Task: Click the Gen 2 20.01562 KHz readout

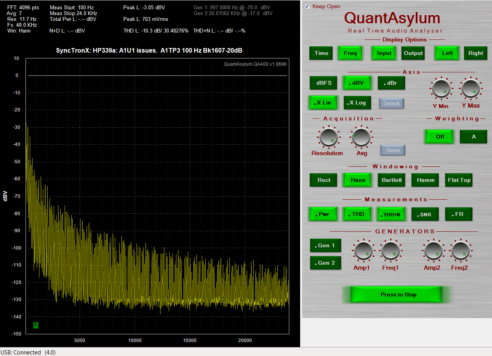Action: [x=233, y=13]
